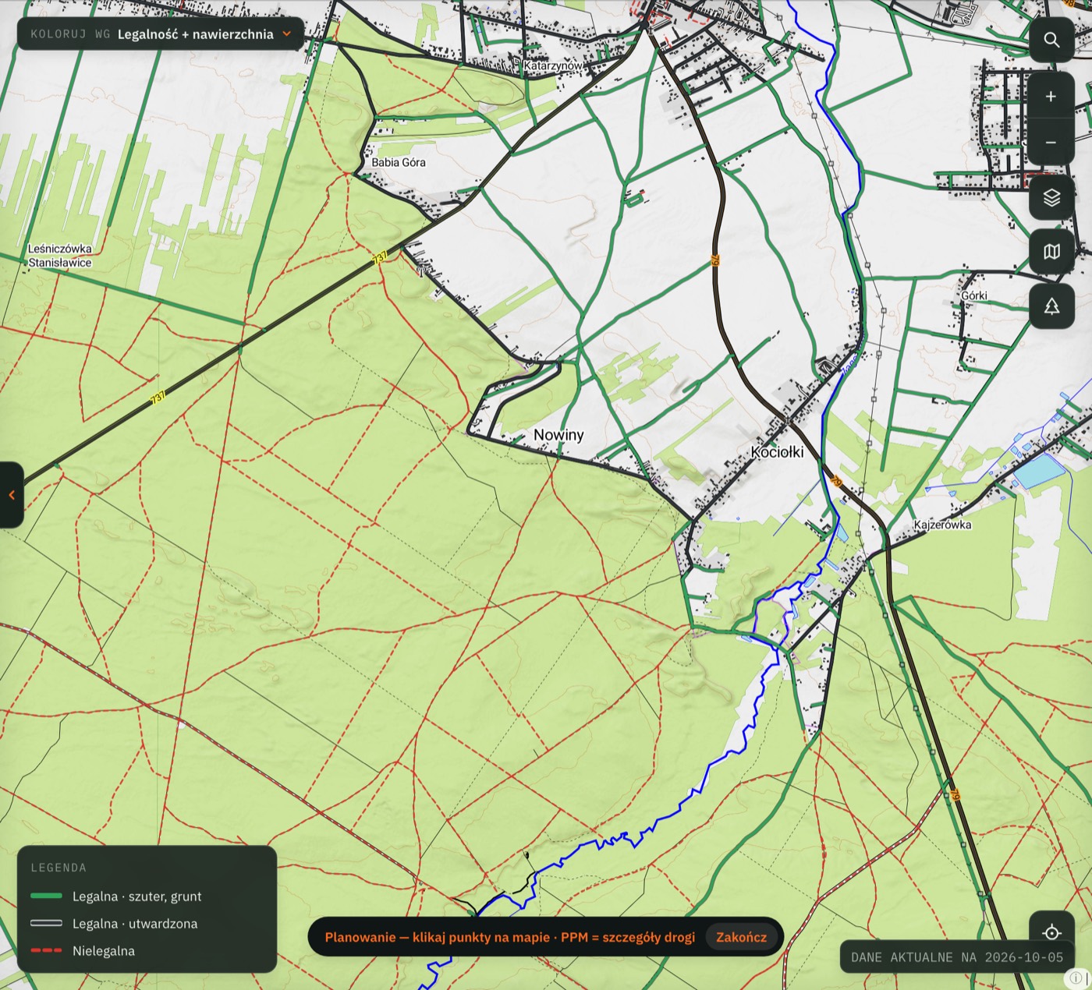This screenshot has width=1092, height=990.
Task: Open the map attribution info icon
Action: click(x=1076, y=978)
